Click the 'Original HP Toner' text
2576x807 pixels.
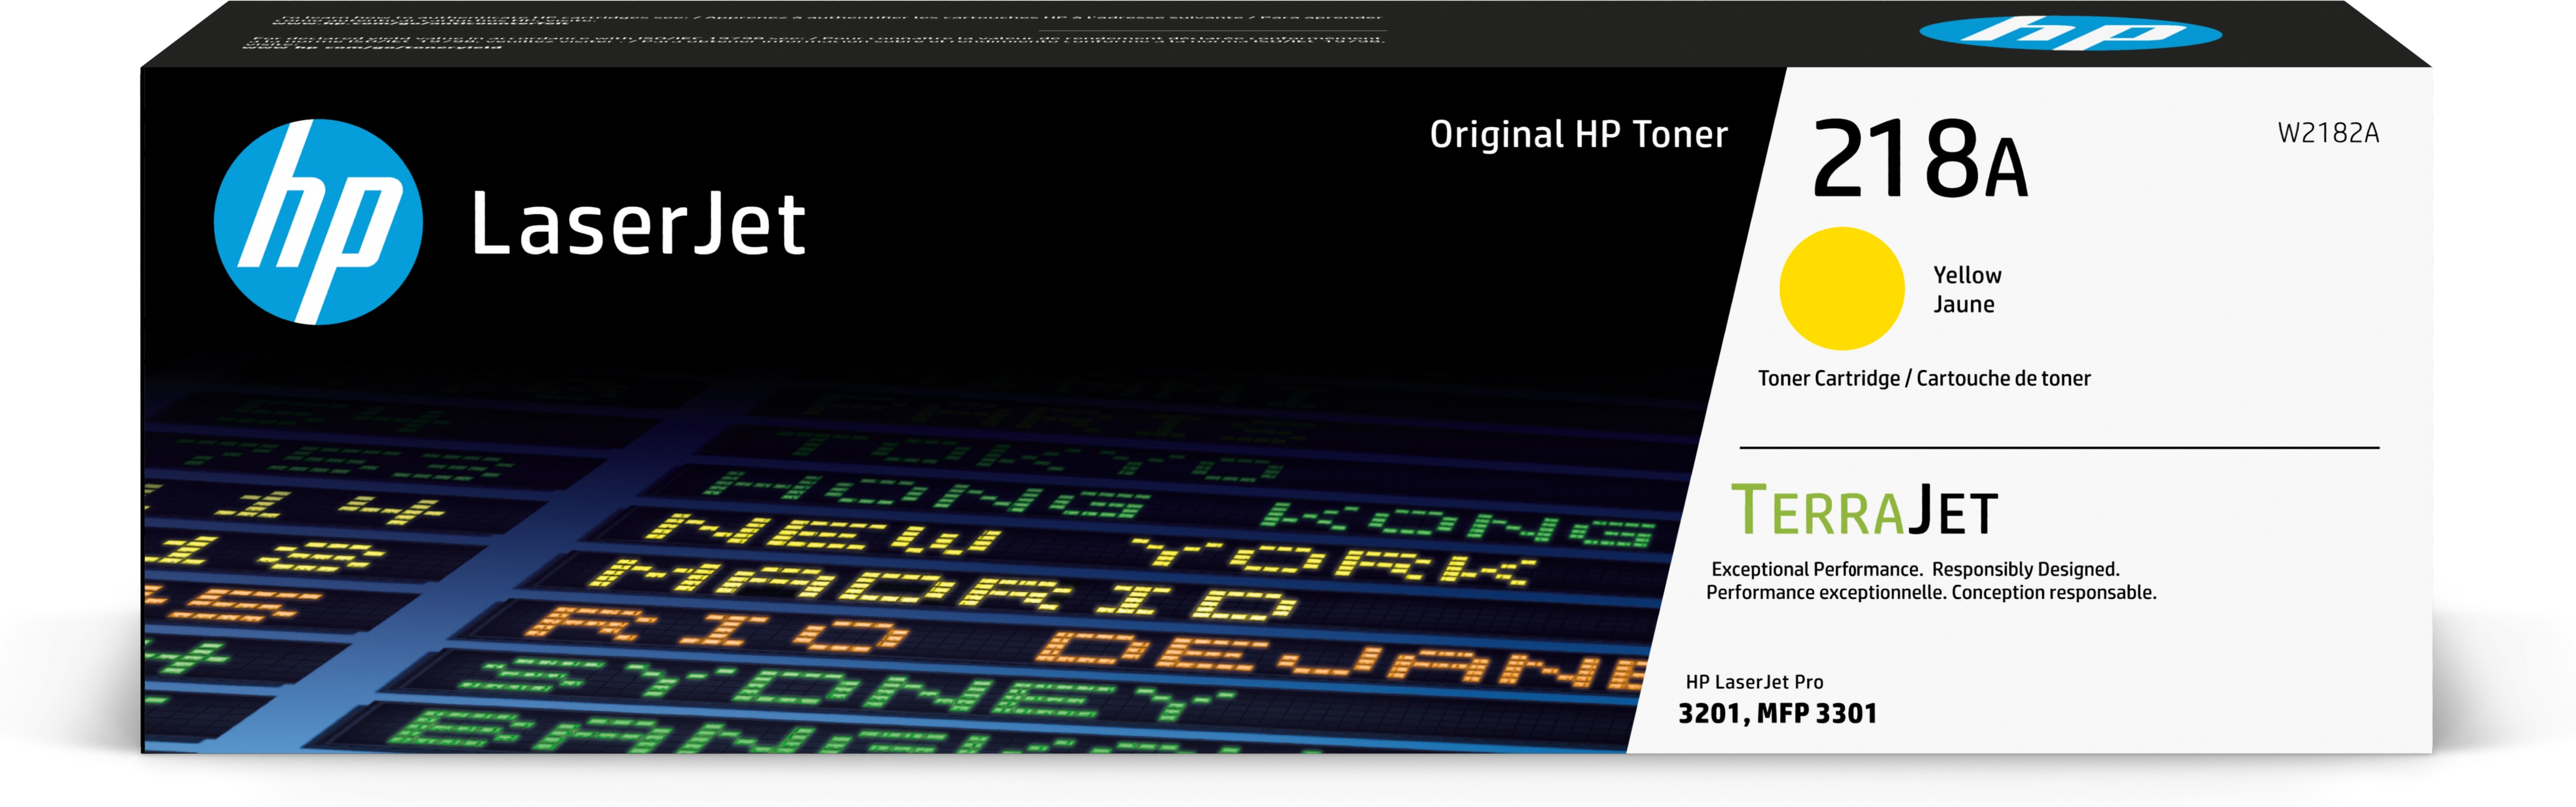[x=1579, y=135]
